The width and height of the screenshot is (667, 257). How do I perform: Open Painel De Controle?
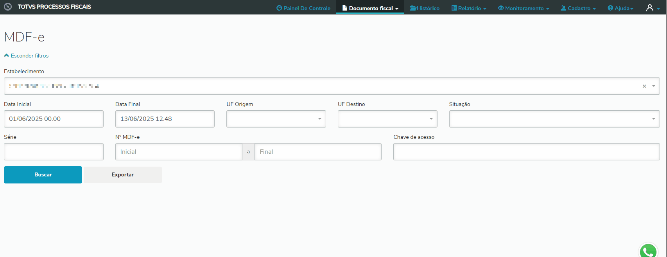tap(303, 8)
